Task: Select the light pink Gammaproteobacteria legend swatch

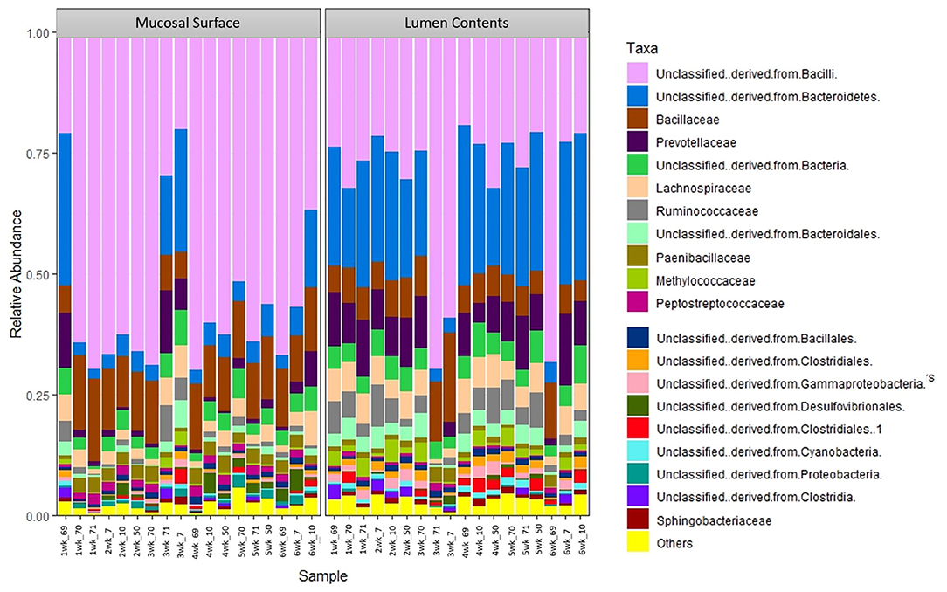Action: point(638,384)
